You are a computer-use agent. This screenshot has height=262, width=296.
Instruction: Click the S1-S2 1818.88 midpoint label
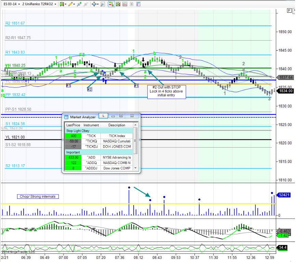tap(18, 145)
